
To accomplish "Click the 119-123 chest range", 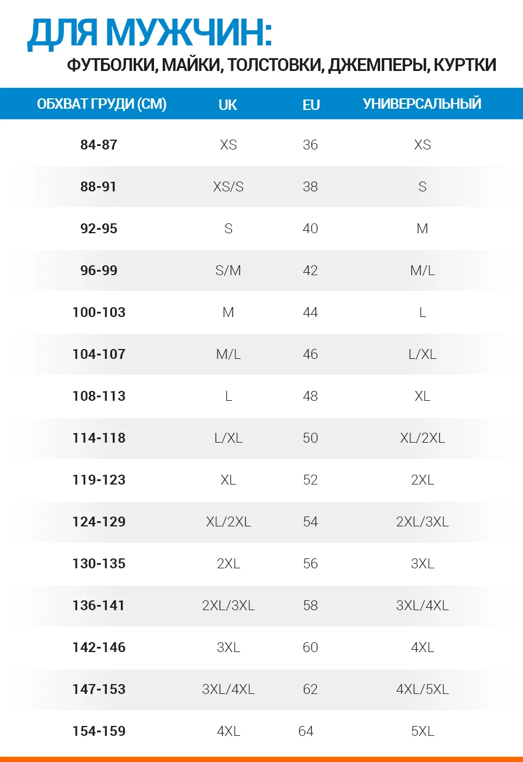I will (x=99, y=480).
